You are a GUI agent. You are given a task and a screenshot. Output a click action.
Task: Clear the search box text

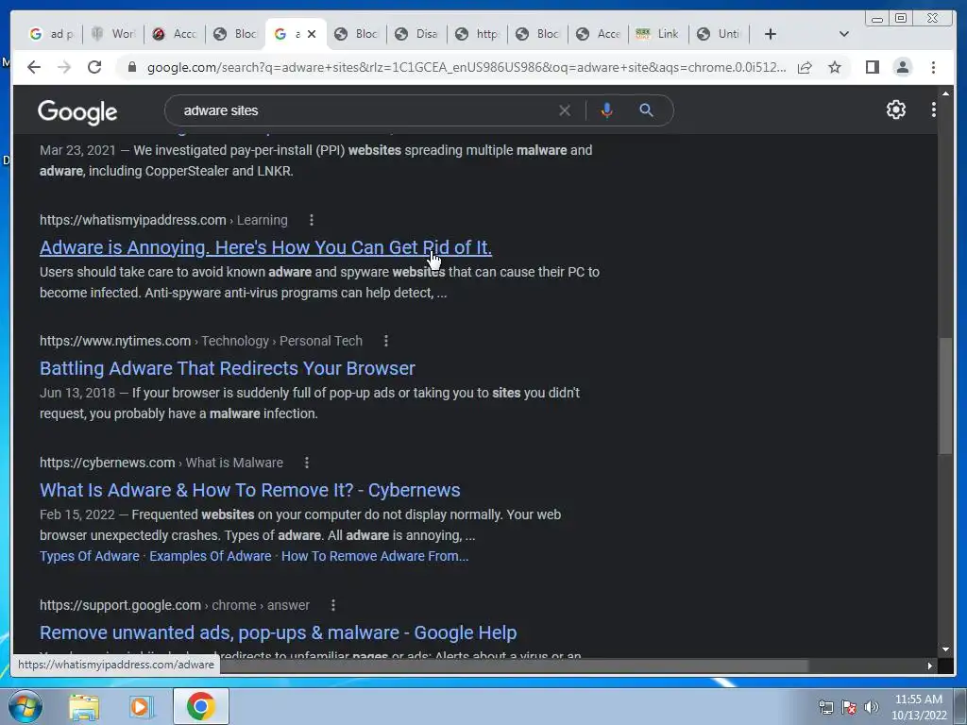pos(565,110)
